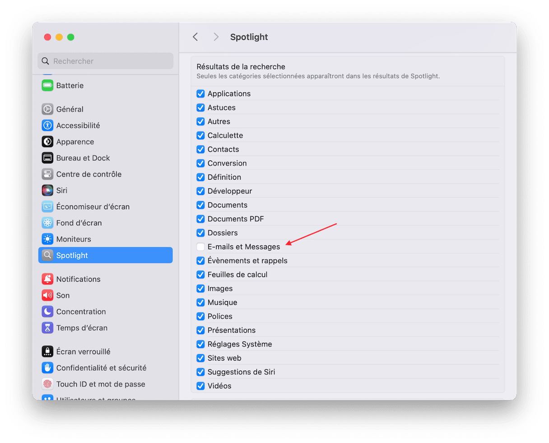Uncheck the Images checkbox
The image size is (549, 443).
[x=201, y=289]
